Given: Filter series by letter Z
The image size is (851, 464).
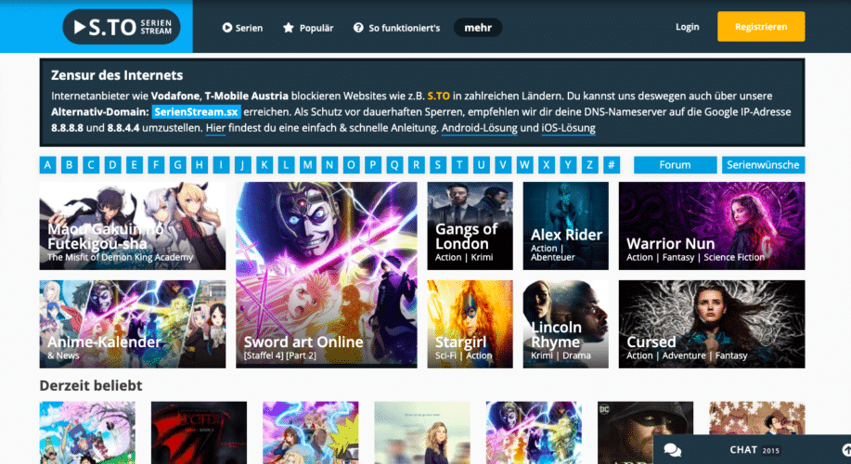Looking at the screenshot, I should [x=590, y=165].
